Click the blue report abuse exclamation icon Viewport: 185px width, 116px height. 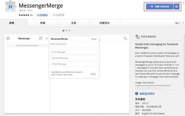[x=137, y=94]
